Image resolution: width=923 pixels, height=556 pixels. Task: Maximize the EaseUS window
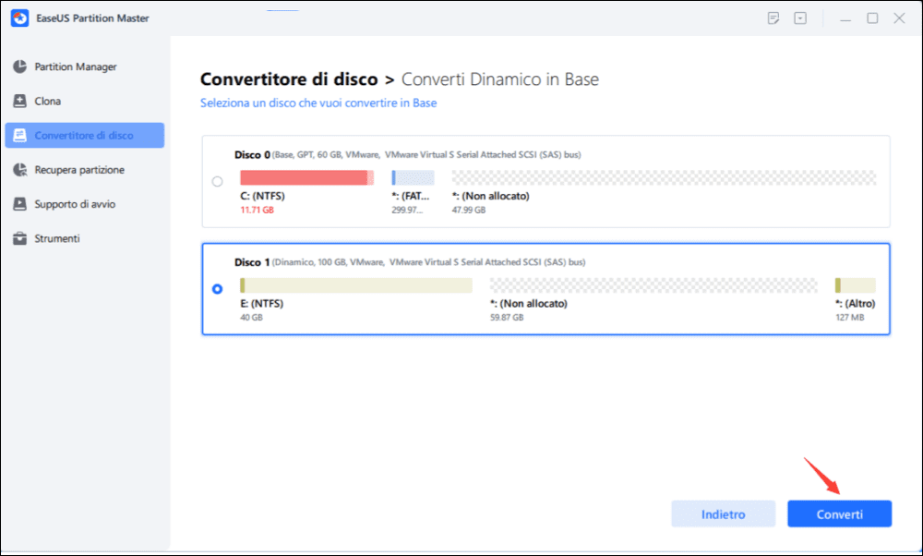(872, 18)
